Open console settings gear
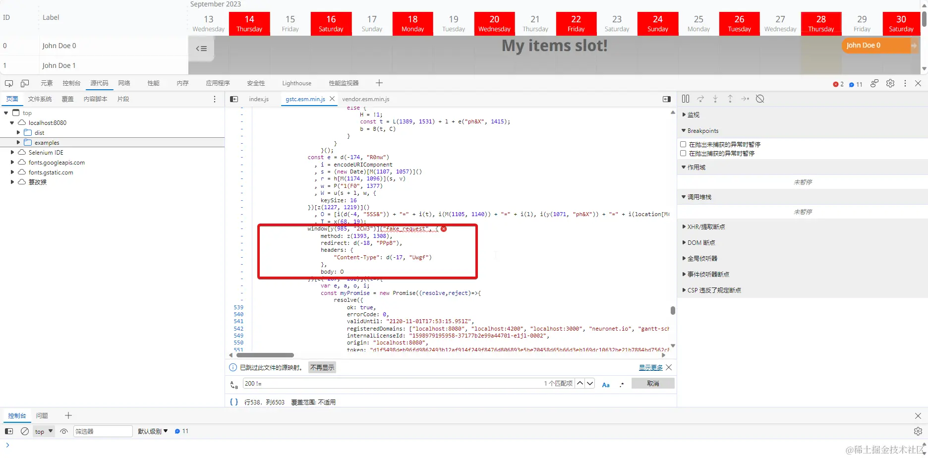 coord(918,431)
